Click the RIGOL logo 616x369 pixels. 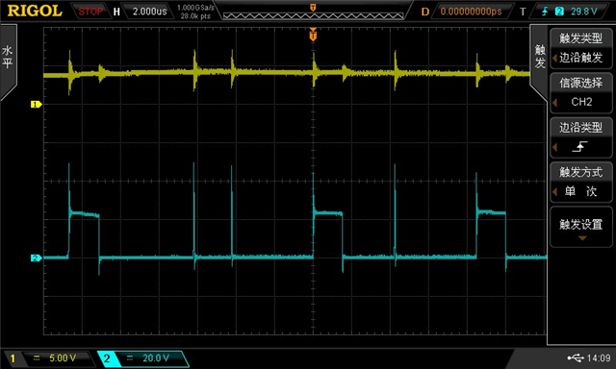pyautogui.click(x=35, y=11)
